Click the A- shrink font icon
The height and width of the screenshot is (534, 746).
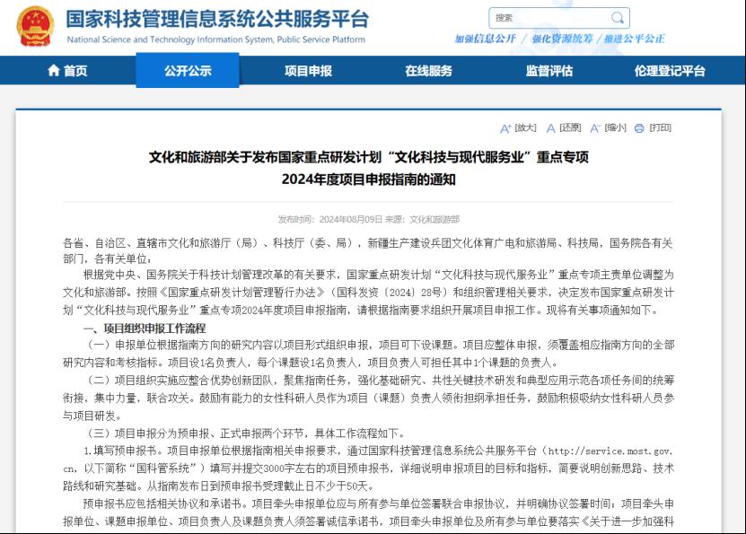pyautogui.click(x=594, y=128)
